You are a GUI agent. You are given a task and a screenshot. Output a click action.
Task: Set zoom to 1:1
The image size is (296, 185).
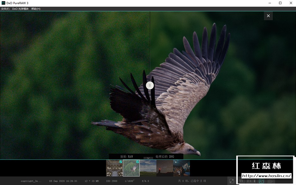tap(241, 181)
